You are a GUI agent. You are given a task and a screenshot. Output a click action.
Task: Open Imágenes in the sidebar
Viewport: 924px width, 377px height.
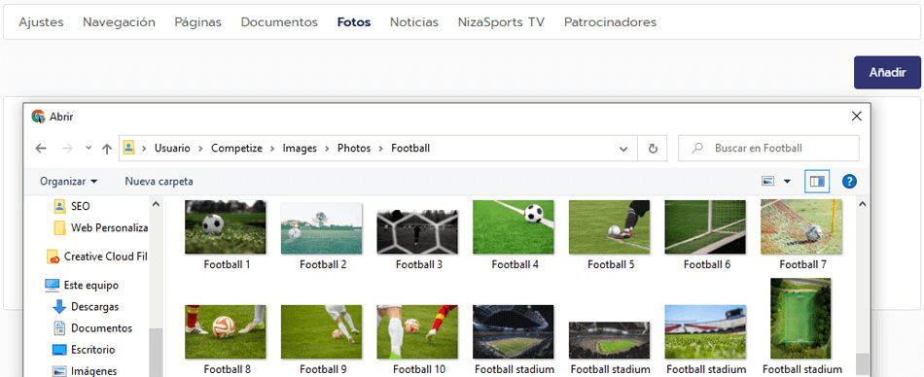point(85,370)
